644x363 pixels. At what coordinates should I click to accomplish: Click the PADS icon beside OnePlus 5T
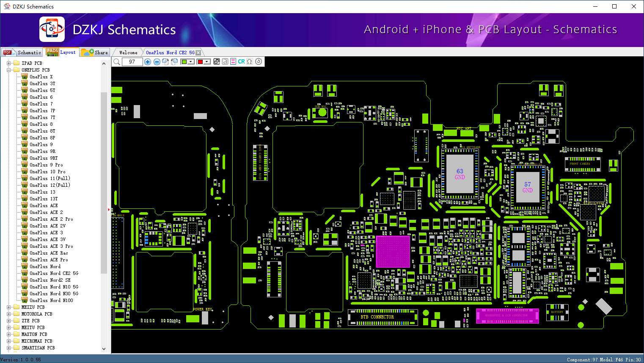click(25, 90)
